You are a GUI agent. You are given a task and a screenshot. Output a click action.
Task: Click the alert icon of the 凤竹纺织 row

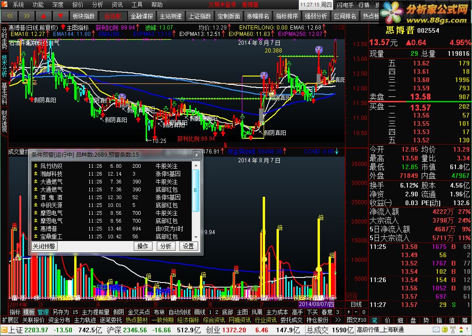[36, 166]
